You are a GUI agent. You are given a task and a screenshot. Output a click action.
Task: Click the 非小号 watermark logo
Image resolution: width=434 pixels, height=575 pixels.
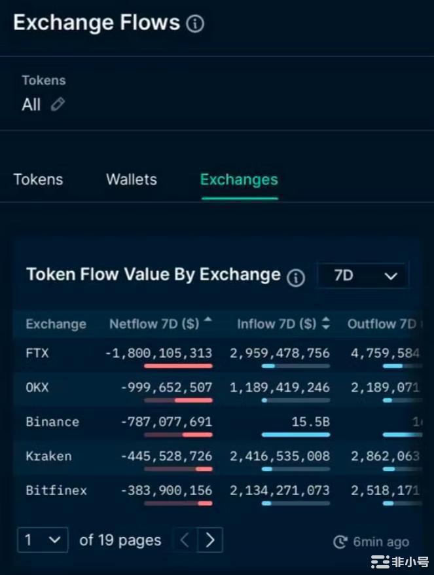pyautogui.click(x=398, y=561)
